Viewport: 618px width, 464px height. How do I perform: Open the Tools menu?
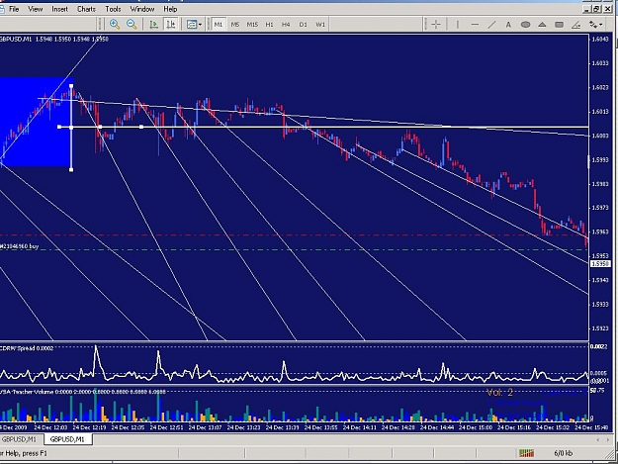pos(113,9)
